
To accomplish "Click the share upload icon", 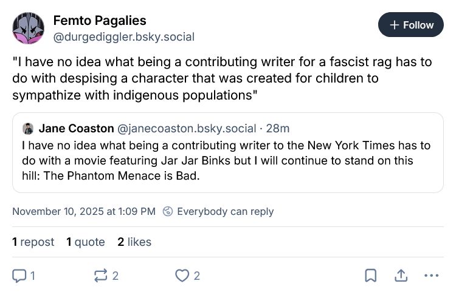I will point(401,276).
